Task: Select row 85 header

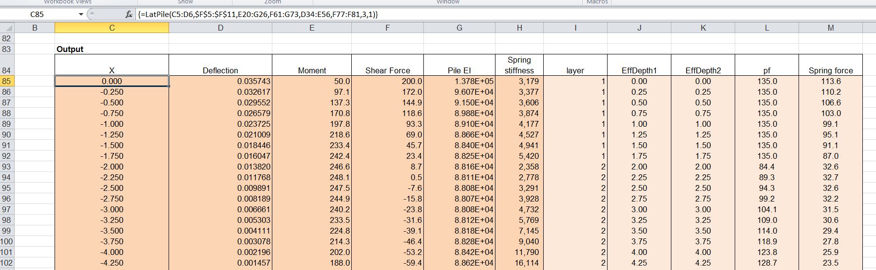Action: click(7, 81)
